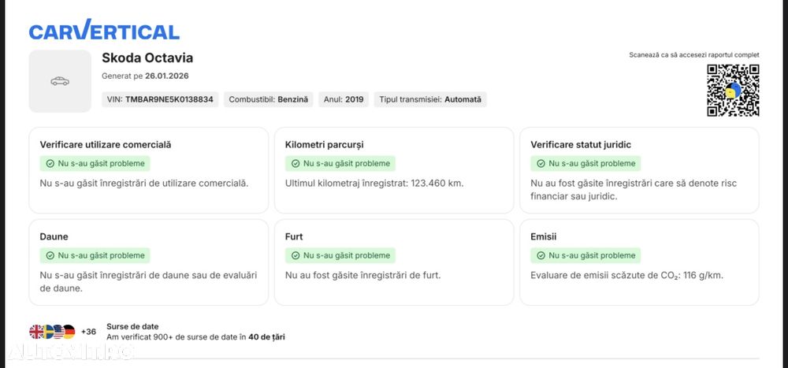Open the Verificare statut juridic heading
Screen dimensions: 788x368
click(581, 145)
